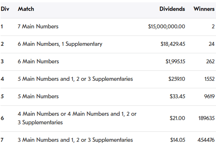Select the 4 Main Numbers match description
Image resolution: width=216 pixels, height=145 pixels.
pyautogui.click(x=77, y=118)
